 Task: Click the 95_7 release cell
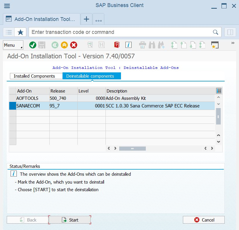pos(63,106)
